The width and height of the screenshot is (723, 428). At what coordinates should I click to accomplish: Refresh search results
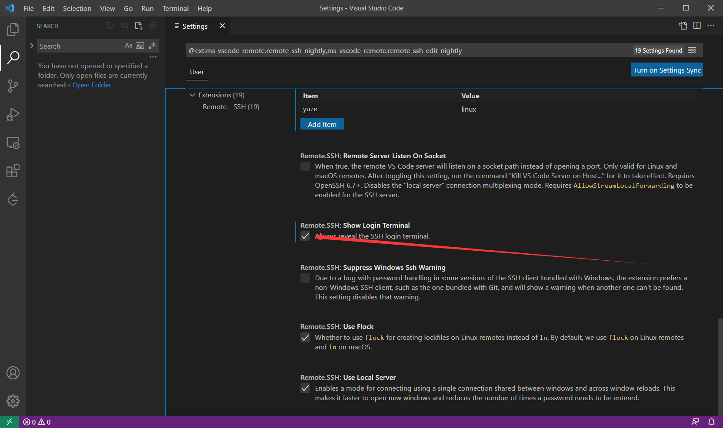(110, 26)
